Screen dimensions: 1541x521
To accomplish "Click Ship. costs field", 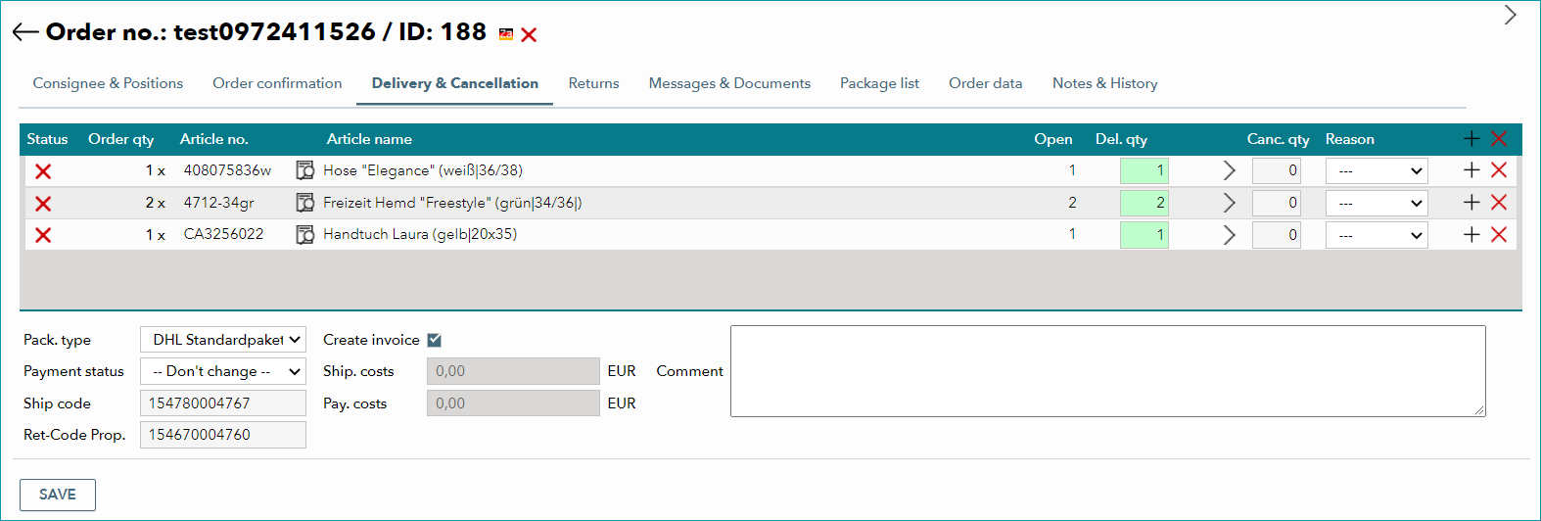I will 513,371.
